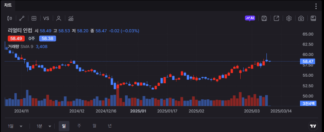The image size is (324, 132).
Task: Open the book guide icon at toolbar end
Action: click(x=313, y=18)
